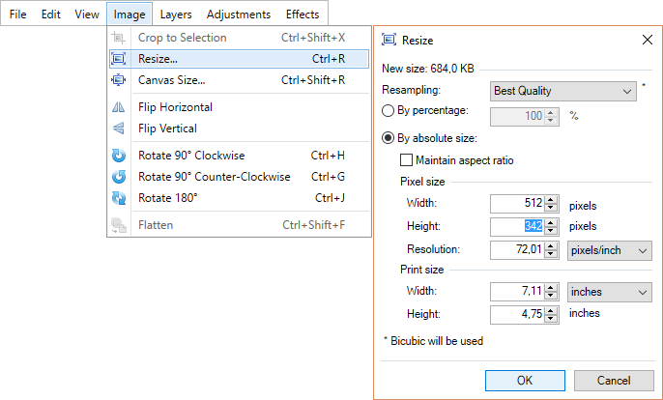This screenshot has height=400, width=663.
Task: Choose Rotate 180° menu entry
Action: [240, 197]
